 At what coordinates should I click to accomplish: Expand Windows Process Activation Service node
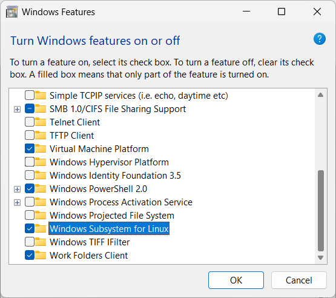tap(17, 202)
